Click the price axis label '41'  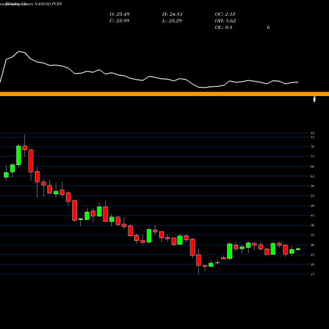click(x=313, y=215)
